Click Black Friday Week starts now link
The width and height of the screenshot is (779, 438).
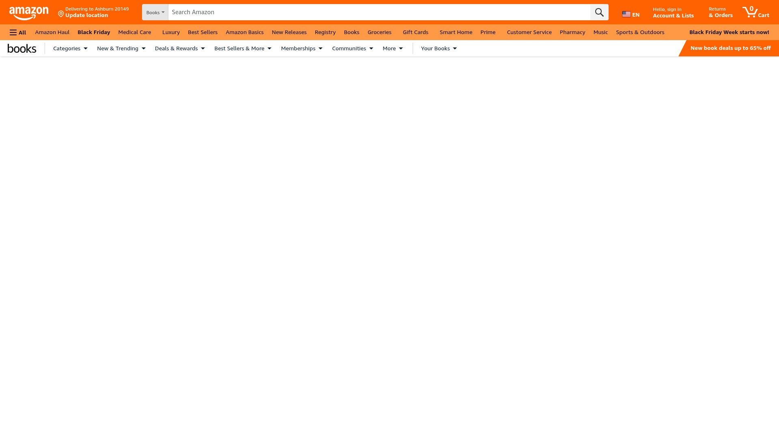coord(729,32)
